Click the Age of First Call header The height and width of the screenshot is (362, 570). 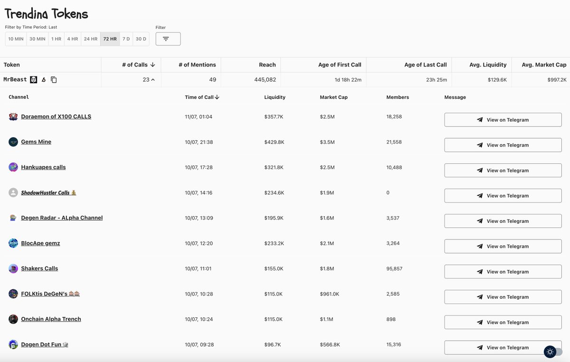340,65
